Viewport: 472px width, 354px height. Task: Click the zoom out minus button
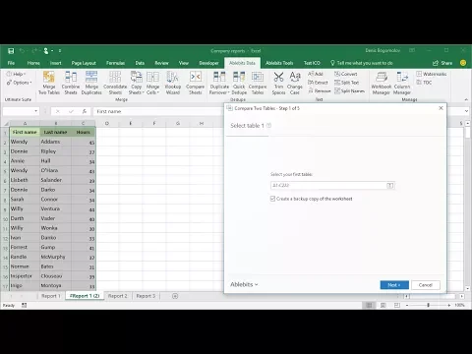point(407,305)
